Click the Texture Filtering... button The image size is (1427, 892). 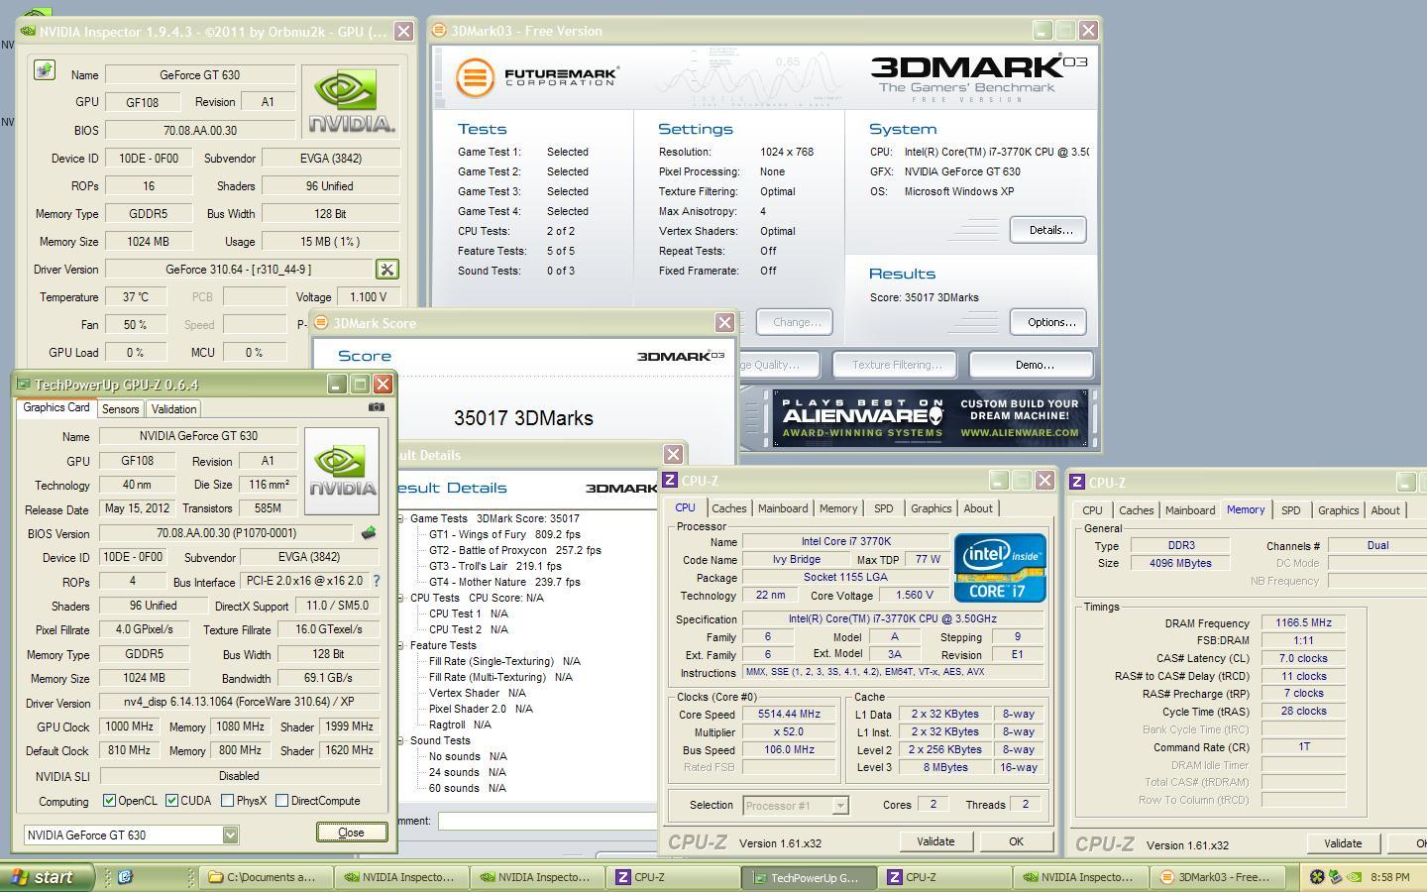tap(895, 365)
